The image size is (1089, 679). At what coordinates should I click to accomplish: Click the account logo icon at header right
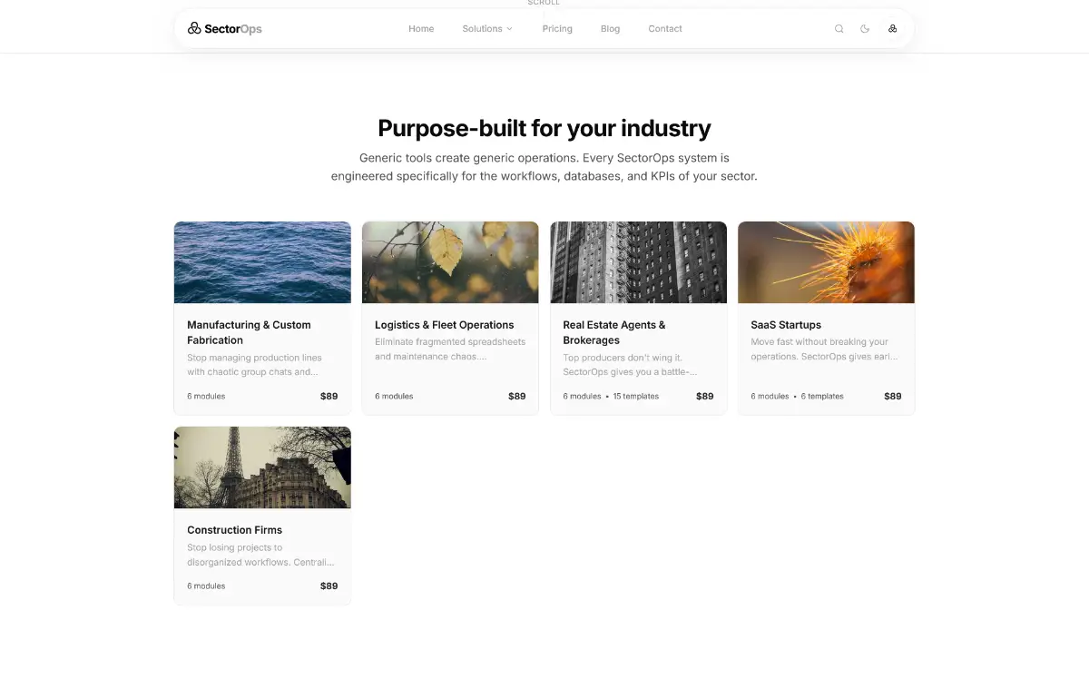coord(892,29)
